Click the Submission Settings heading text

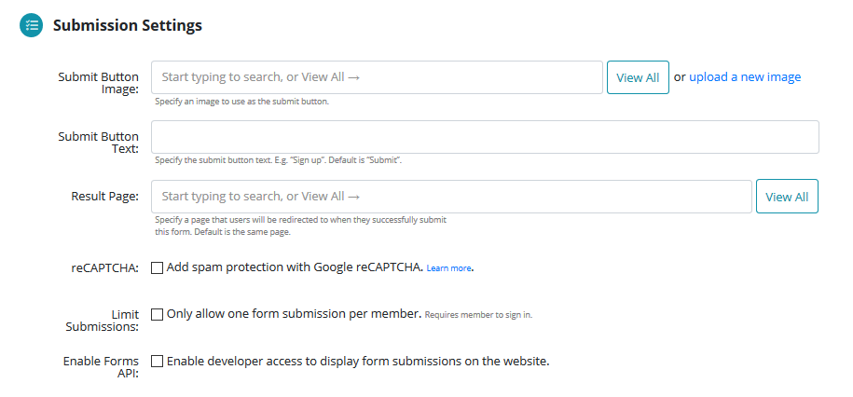tap(128, 25)
